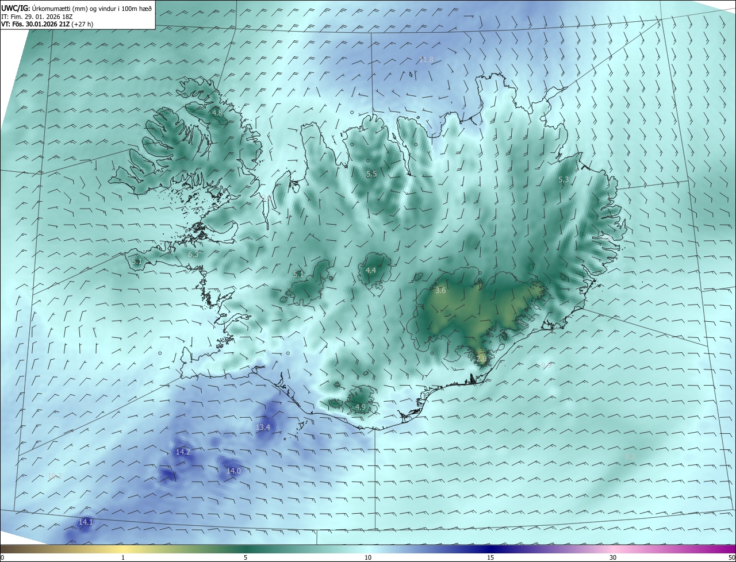Screen dimensions: 736x562
Task: Click the 14.0 precipitation value
Action: click(x=233, y=471)
